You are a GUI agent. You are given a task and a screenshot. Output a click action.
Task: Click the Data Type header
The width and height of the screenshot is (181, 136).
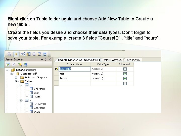point(103,64)
